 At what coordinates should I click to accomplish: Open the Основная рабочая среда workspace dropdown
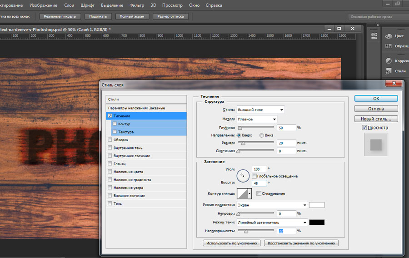pos(378,17)
